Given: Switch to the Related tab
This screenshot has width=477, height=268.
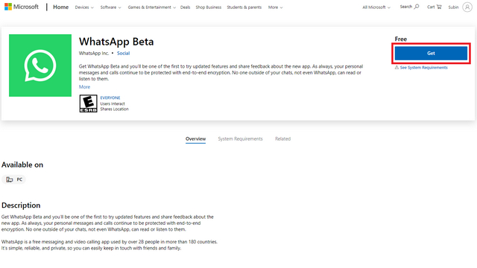Looking at the screenshot, I should 283,139.
